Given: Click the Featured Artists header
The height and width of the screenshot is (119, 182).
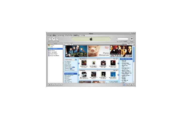Looking at the screenshot, I should pos(71,73).
